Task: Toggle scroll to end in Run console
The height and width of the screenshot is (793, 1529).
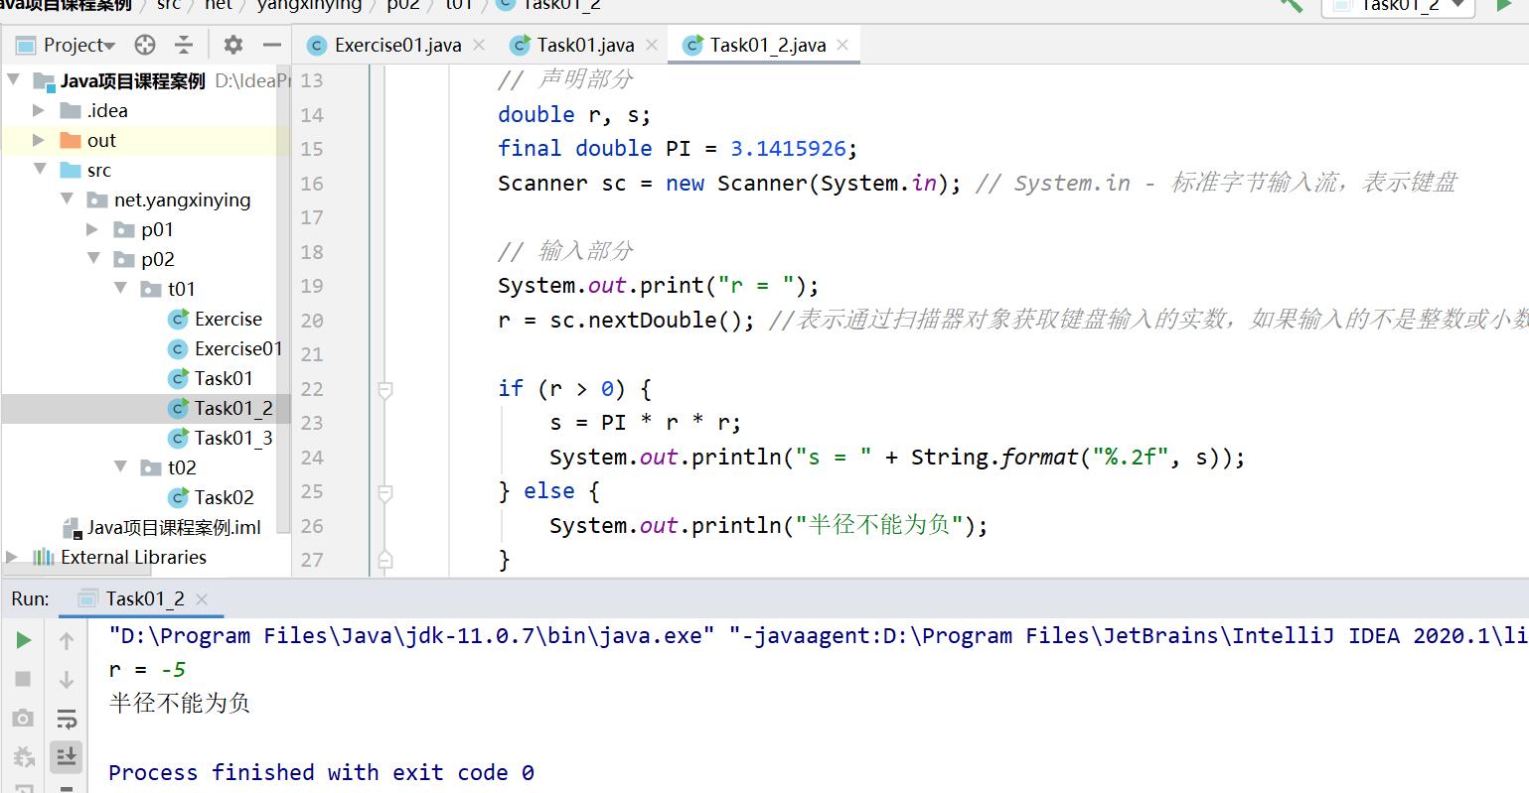Action: 67,756
